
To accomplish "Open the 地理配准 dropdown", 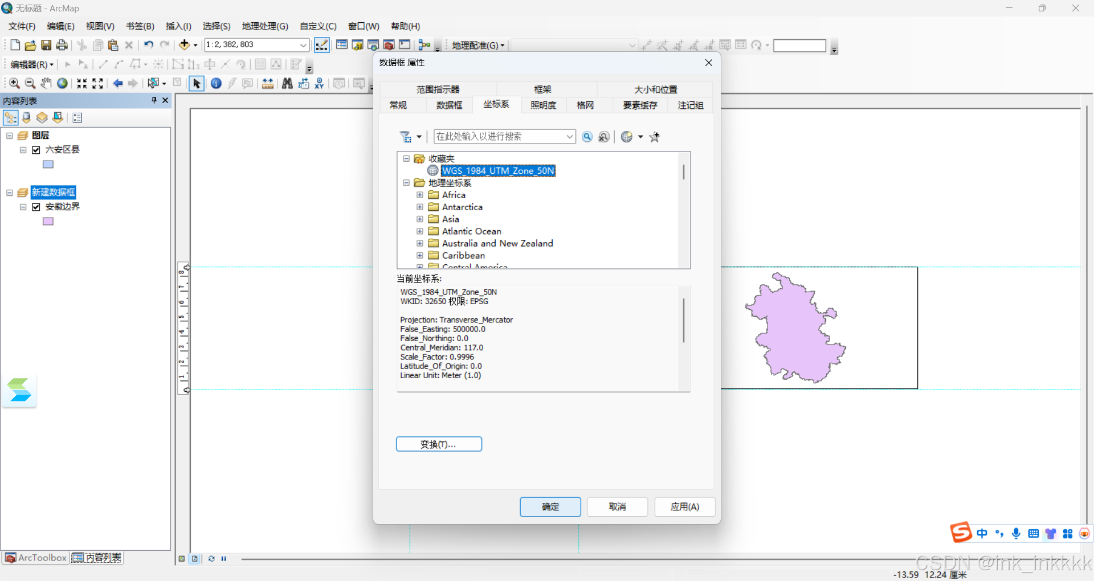I will point(478,45).
